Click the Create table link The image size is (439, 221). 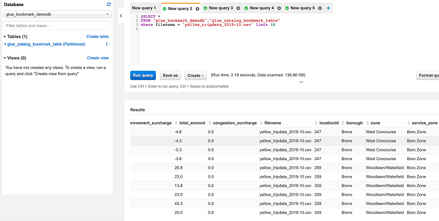point(97,36)
